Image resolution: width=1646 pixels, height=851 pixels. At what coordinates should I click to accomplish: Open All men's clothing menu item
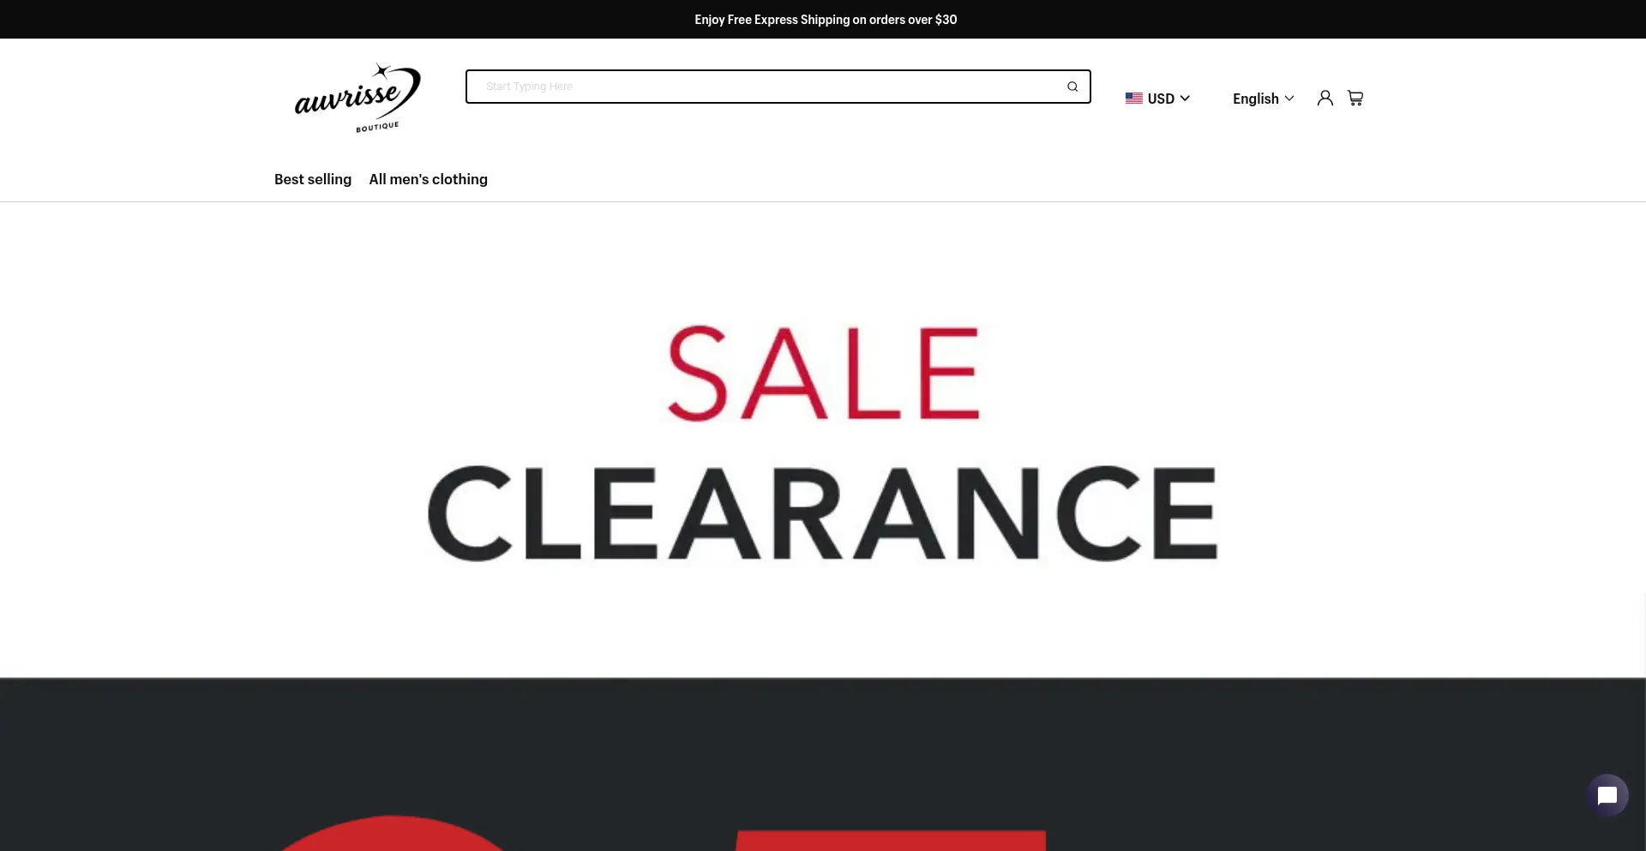(x=428, y=179)
